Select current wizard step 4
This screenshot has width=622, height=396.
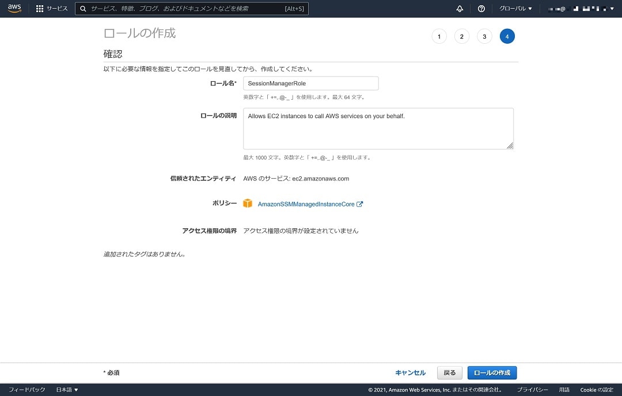(x=507, y=36)
